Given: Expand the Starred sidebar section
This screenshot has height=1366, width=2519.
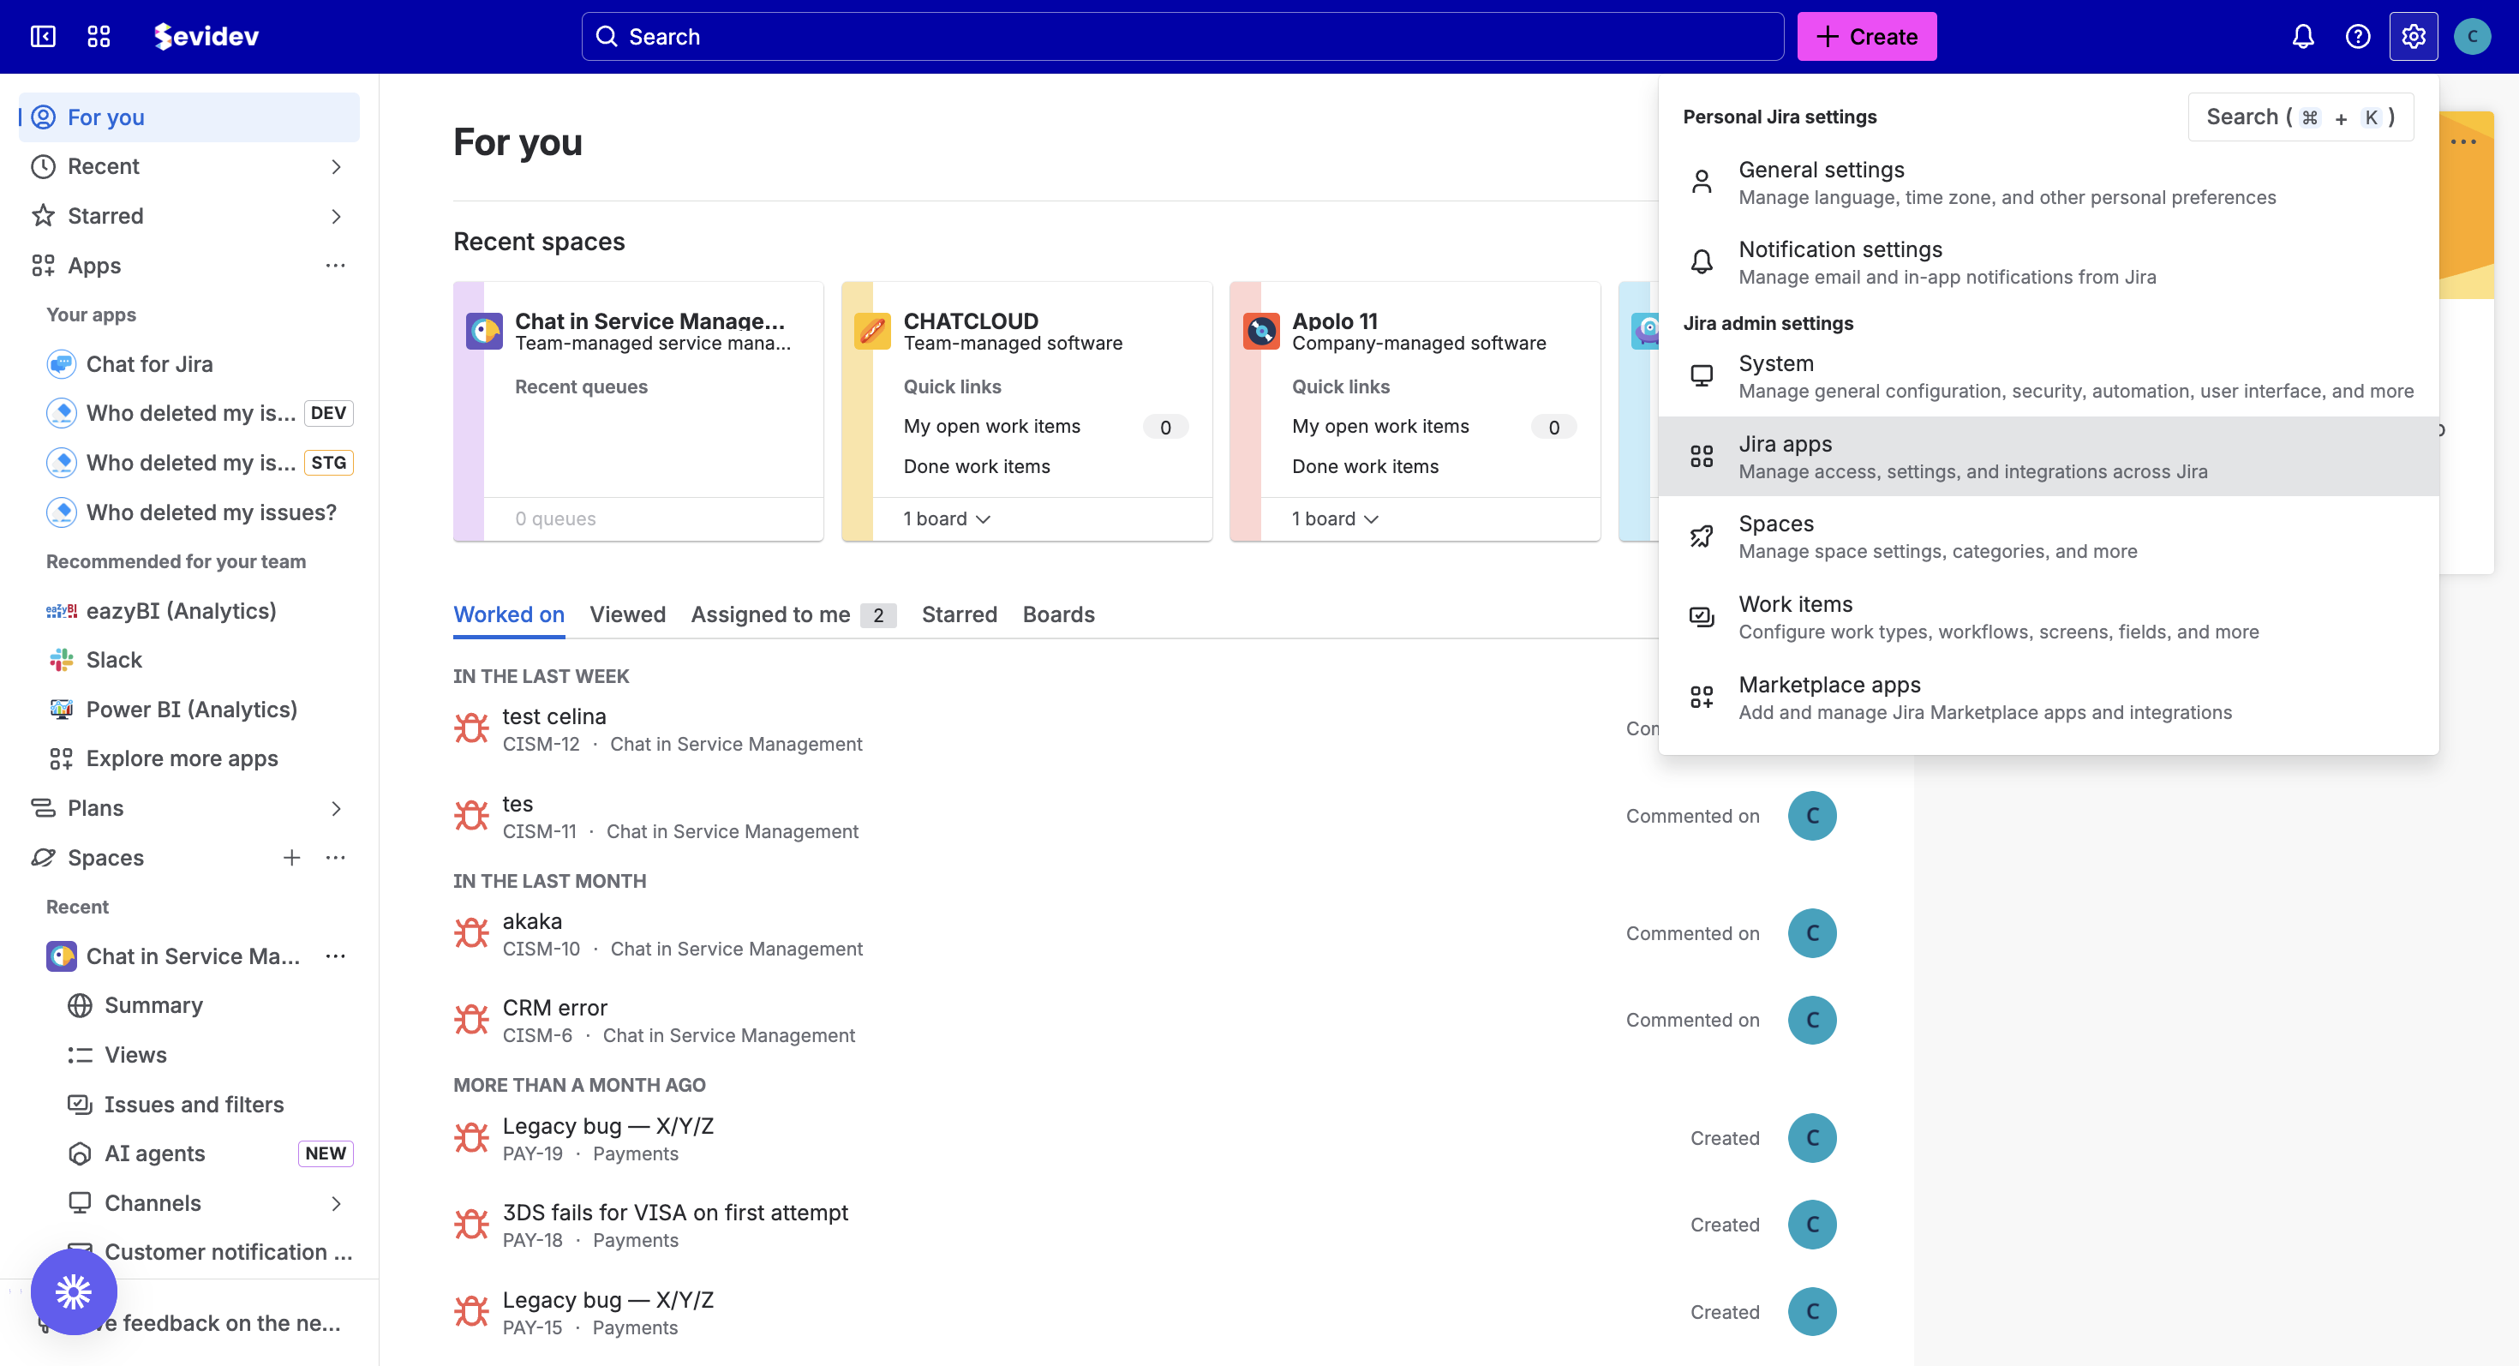Looking at the screenshot, I should [335, 216].
